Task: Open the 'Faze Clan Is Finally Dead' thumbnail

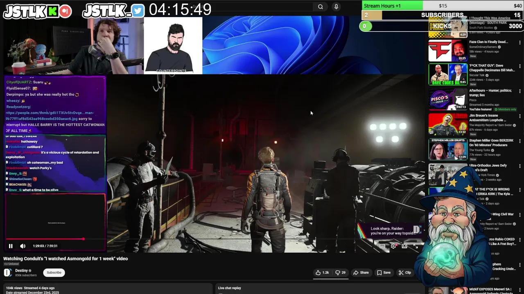Action: pos(448,50)
